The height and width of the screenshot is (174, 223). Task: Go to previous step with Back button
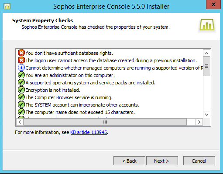129,161
